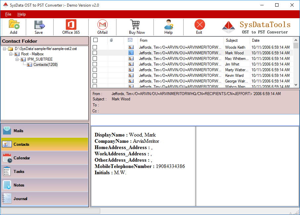Collapse the IPM_SUBTREE folder node
This screenshot has width=300, height=215.
[17, 59]
